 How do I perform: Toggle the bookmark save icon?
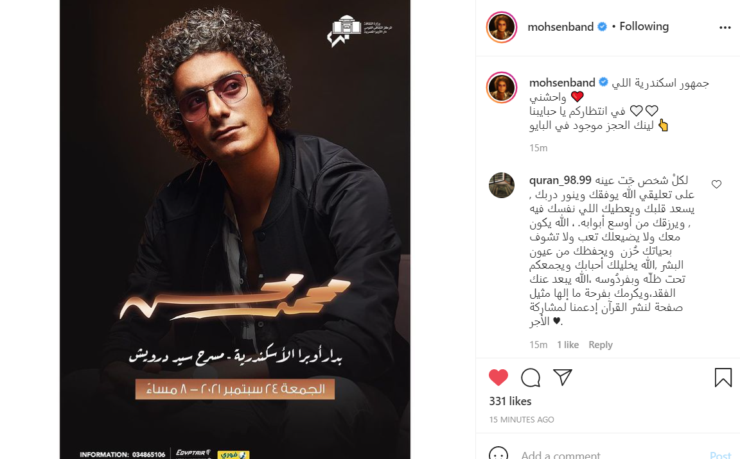(723, 378)
